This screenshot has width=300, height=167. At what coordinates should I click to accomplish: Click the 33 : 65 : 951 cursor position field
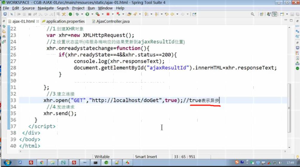coord(184,157)
